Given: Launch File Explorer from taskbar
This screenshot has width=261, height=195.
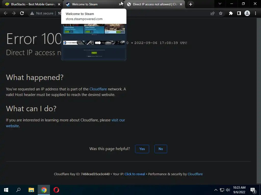Looking at the screenshot, I should coord(31,190).
